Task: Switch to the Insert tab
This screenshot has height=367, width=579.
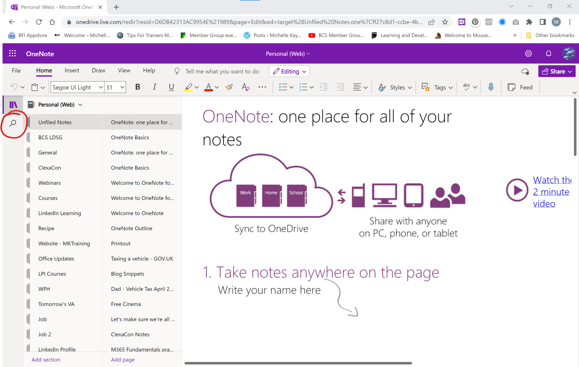Action: pos(72,71)
